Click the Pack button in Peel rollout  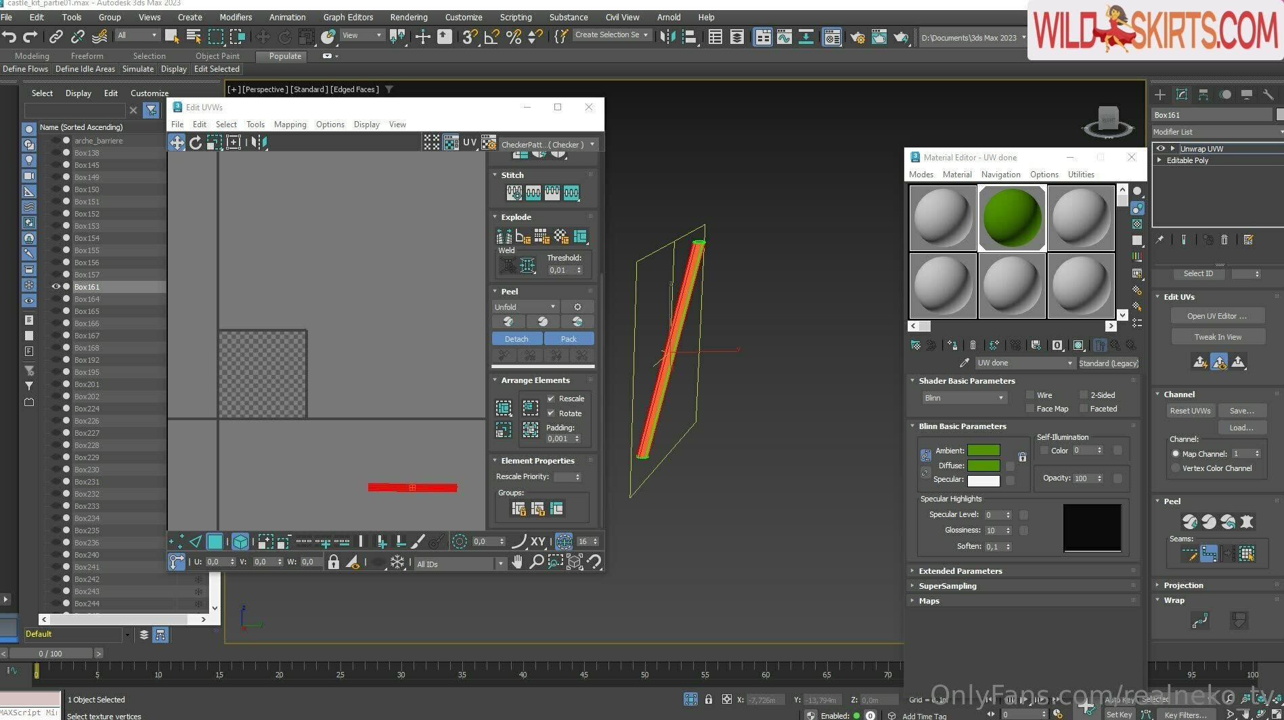point(569,339)
